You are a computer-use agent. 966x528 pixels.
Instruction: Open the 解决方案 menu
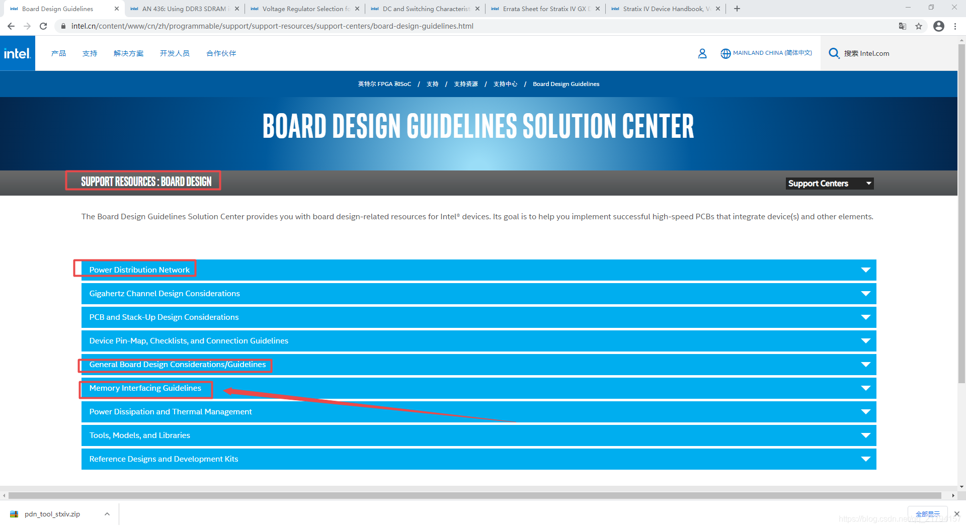tap(129, 53)
